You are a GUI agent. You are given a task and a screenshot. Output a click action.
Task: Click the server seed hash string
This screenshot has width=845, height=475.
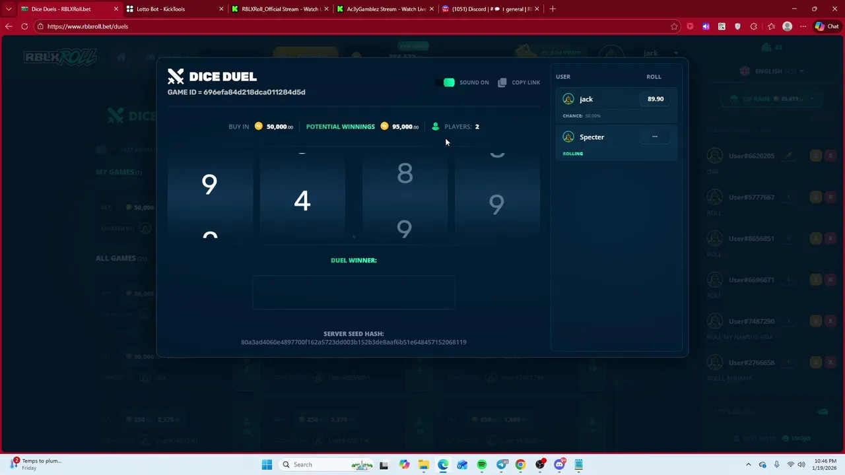click(x=354, y=342)
